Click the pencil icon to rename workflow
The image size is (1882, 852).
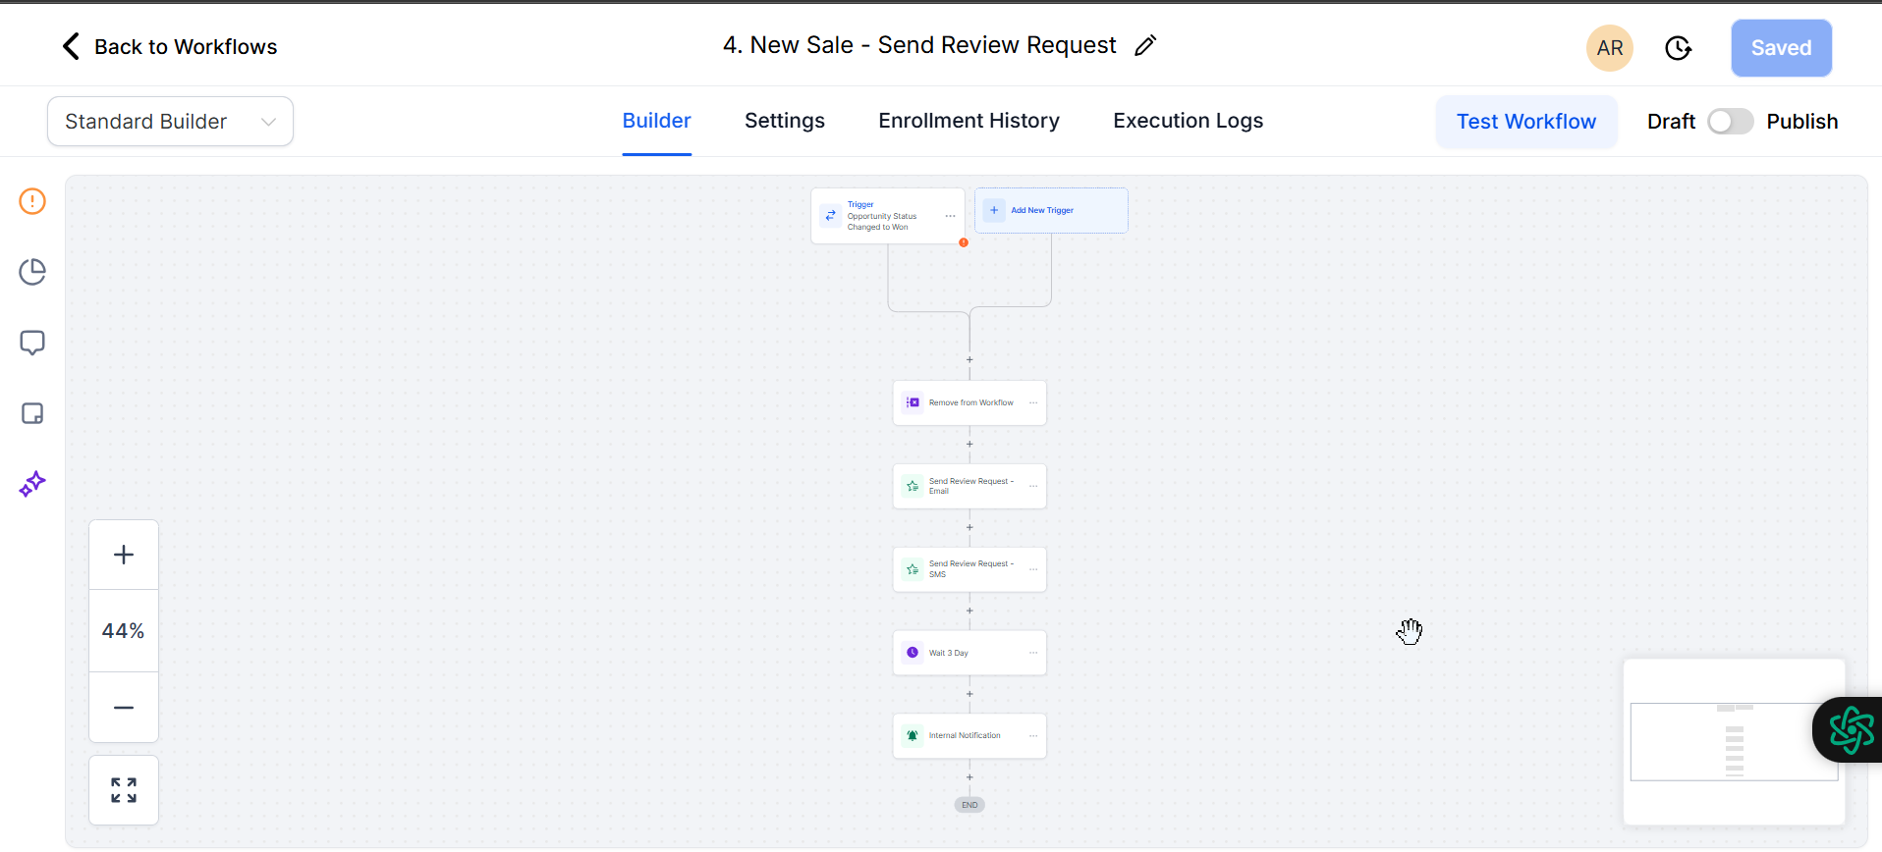tap(1145, 46)
